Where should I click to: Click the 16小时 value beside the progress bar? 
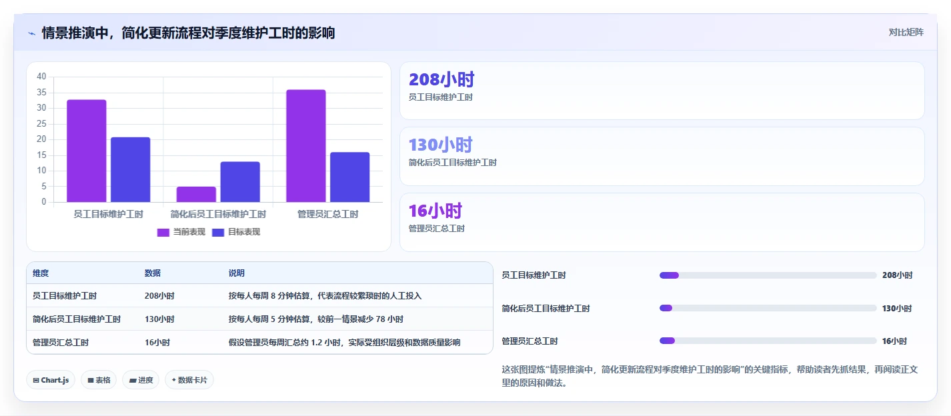(x=894, y=341)
